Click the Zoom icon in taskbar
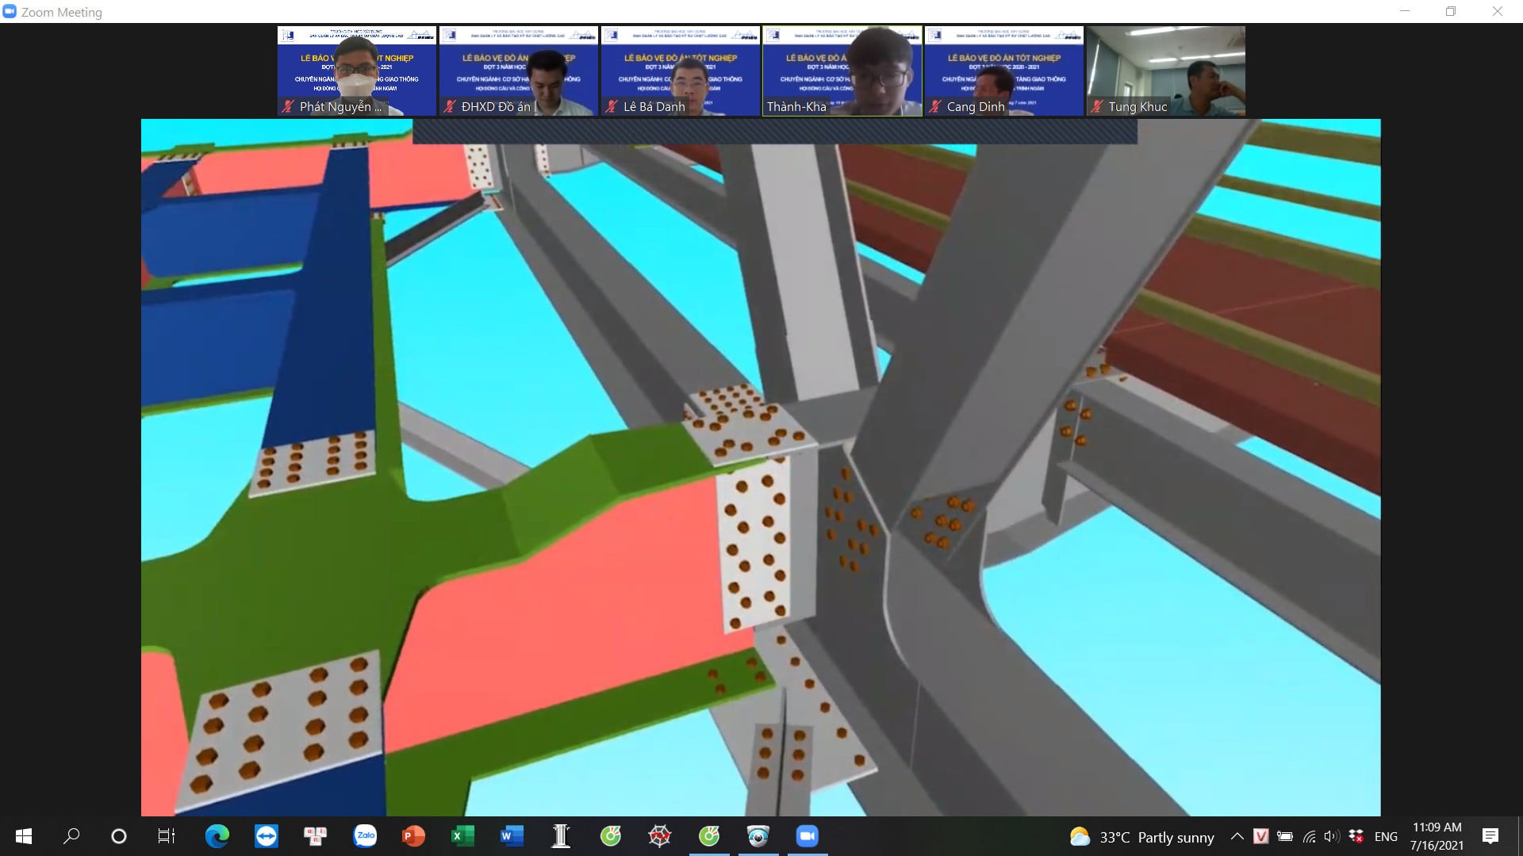 tap(807, 835)
